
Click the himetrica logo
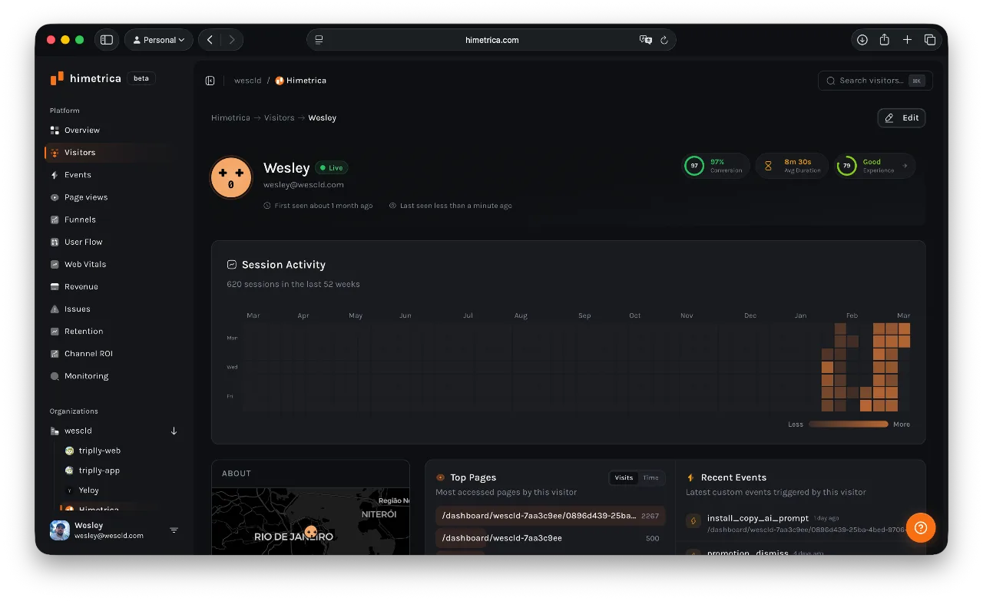pos(85,78)
